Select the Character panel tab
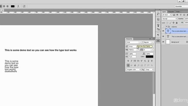This screenshot has height=106, width=188. 129,39
